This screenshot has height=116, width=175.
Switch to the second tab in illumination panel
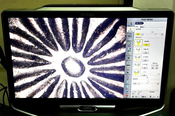(x=142, y=27)
